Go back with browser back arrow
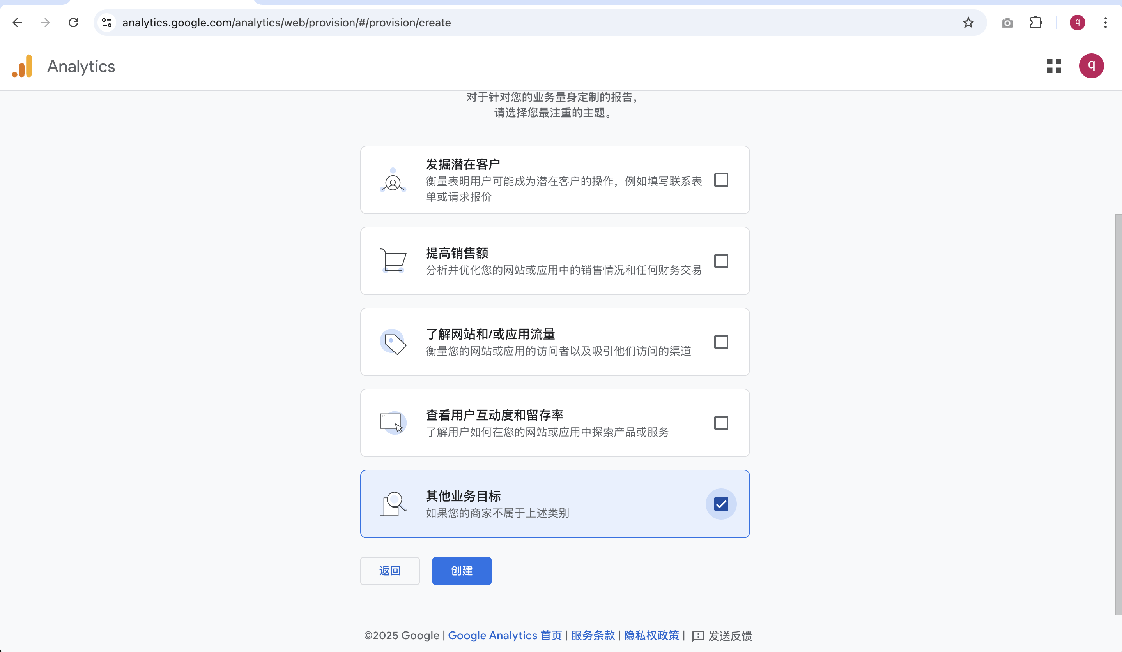Screen dimensions: 1122x652 point(18,23)
